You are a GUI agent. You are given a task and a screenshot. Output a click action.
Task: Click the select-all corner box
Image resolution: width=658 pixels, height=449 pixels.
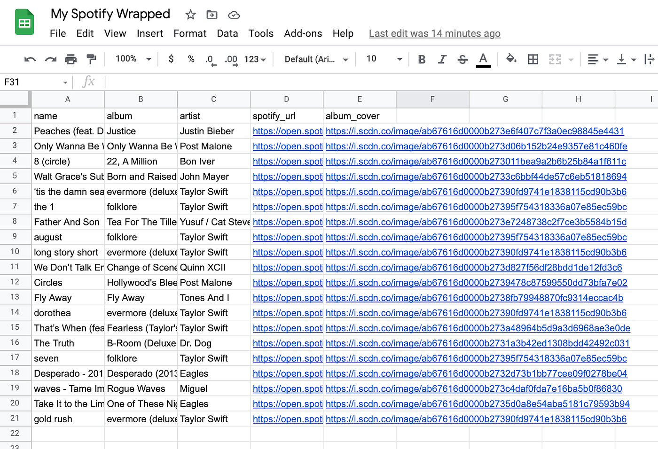(16, 99)
